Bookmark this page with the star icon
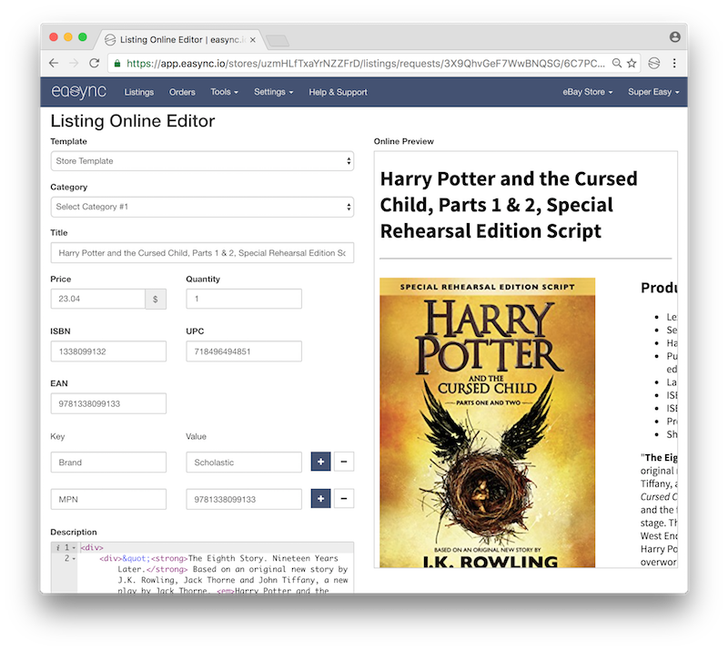The width and height of the screenshot is (728, 651). [x=632, y=63]
